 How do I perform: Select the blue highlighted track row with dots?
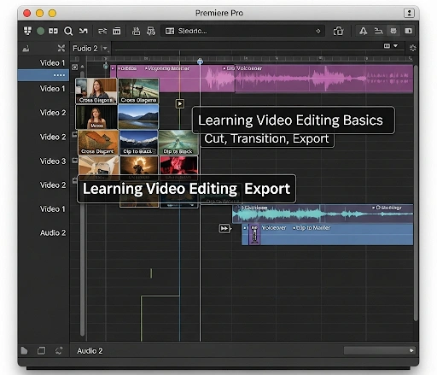pyautogui.click(x=44, y=75)
